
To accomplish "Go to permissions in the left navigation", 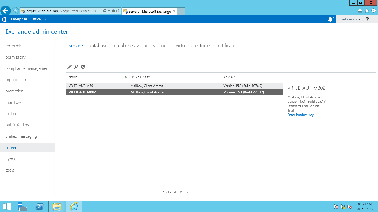I will coord(16,57).
